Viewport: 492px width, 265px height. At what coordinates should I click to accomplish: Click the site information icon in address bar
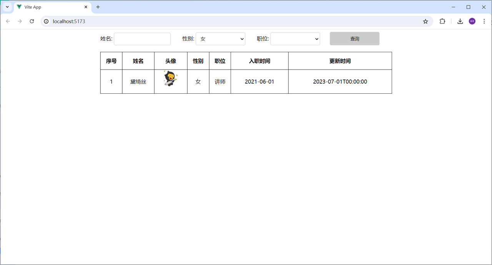46,22
